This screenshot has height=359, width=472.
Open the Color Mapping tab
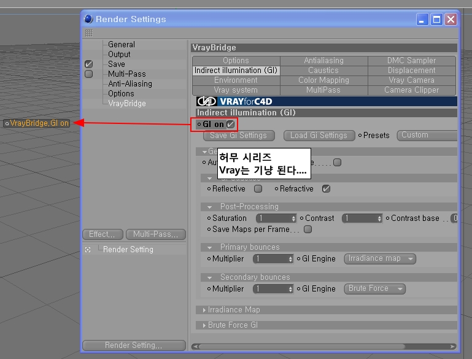[323, 80]
